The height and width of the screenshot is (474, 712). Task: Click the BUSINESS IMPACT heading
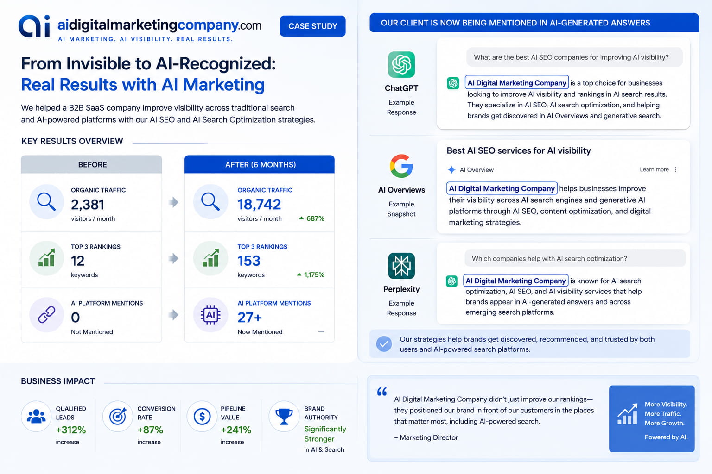tap(58, 381)
